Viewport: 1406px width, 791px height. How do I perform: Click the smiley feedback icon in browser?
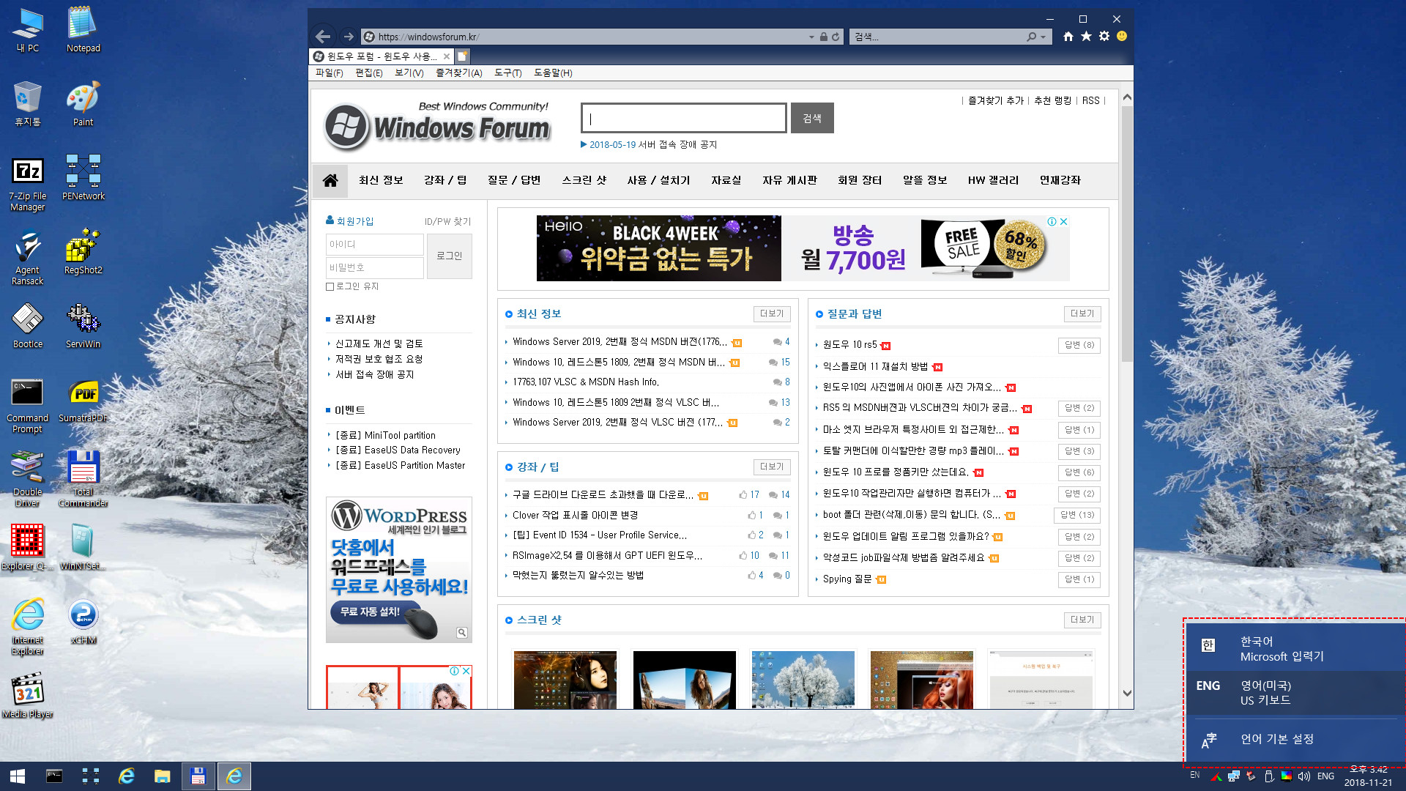(1122, 36)
